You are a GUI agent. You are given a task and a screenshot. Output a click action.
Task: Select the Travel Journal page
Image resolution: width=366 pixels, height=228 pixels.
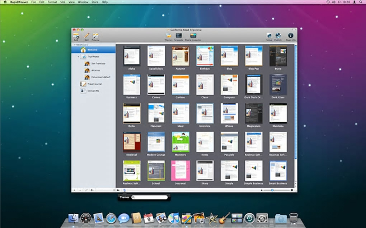(94, 84)
